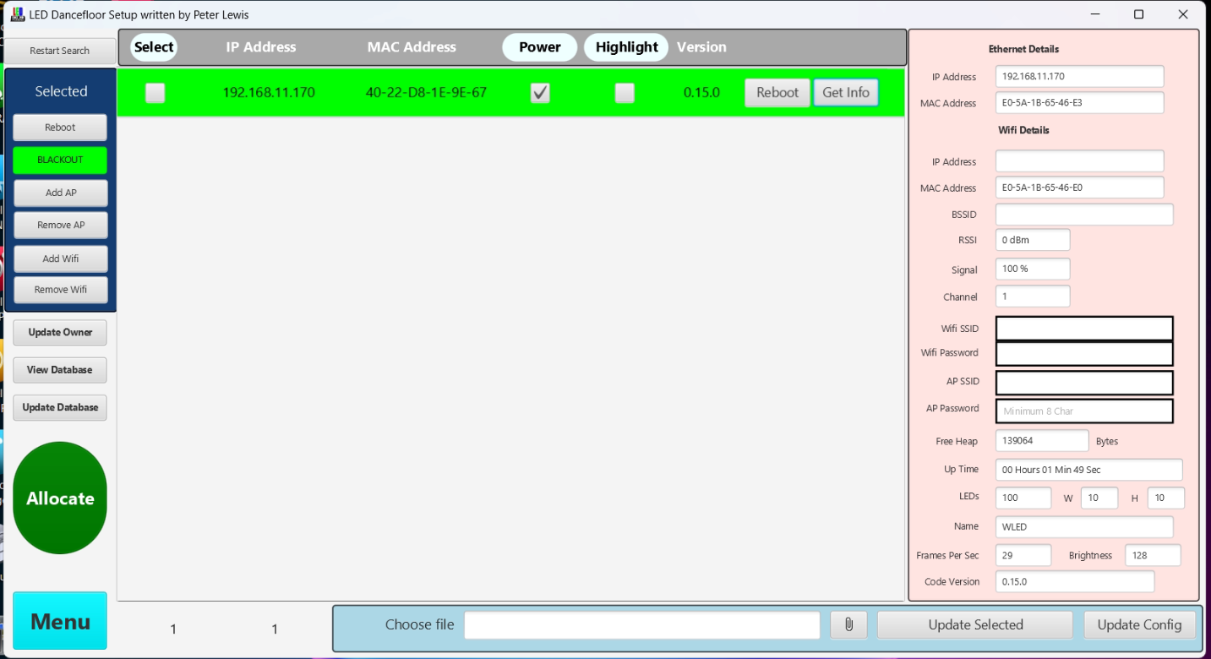Click the LEDs count field
The image size is (1211, 659).
point(1023,498)
